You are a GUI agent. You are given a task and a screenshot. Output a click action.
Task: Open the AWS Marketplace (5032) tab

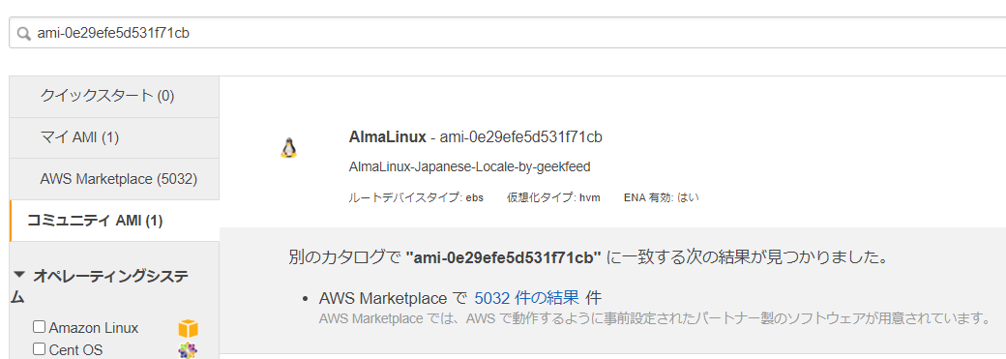click(x=114, y=179)
